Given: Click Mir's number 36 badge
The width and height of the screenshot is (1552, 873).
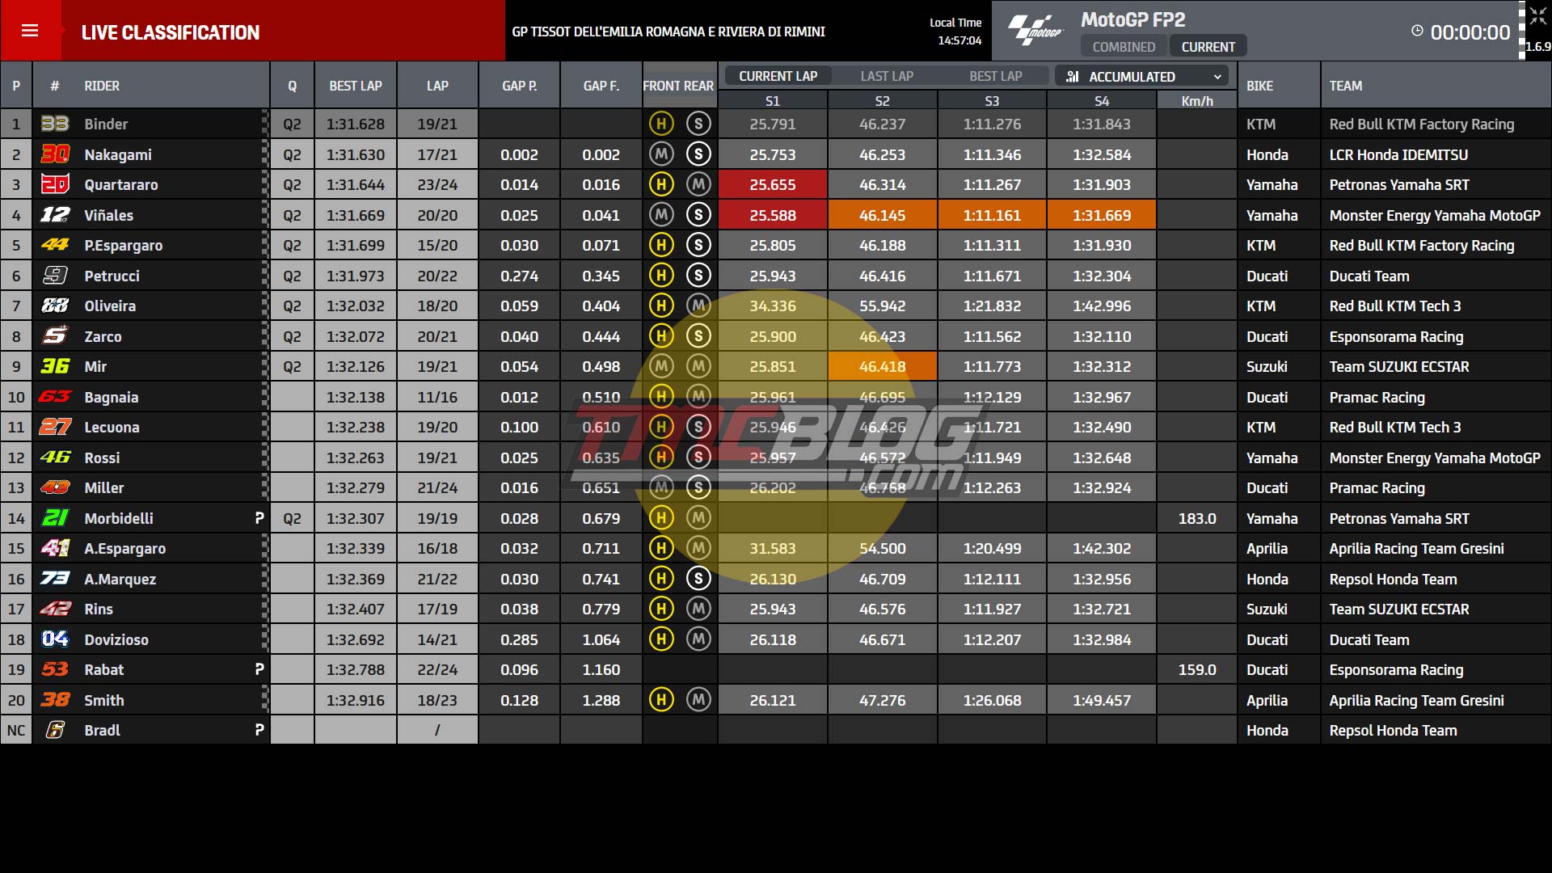Looking at the screenshot, I should [x=55, y=366].
